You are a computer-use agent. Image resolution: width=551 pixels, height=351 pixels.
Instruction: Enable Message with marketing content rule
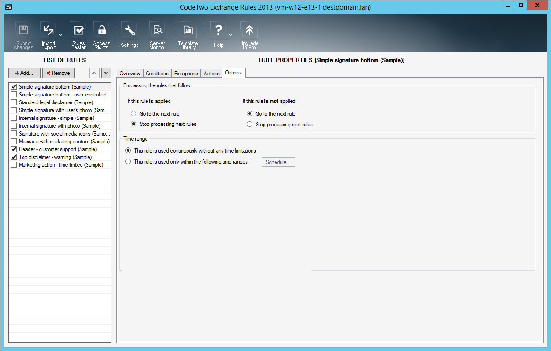(14, 141)
